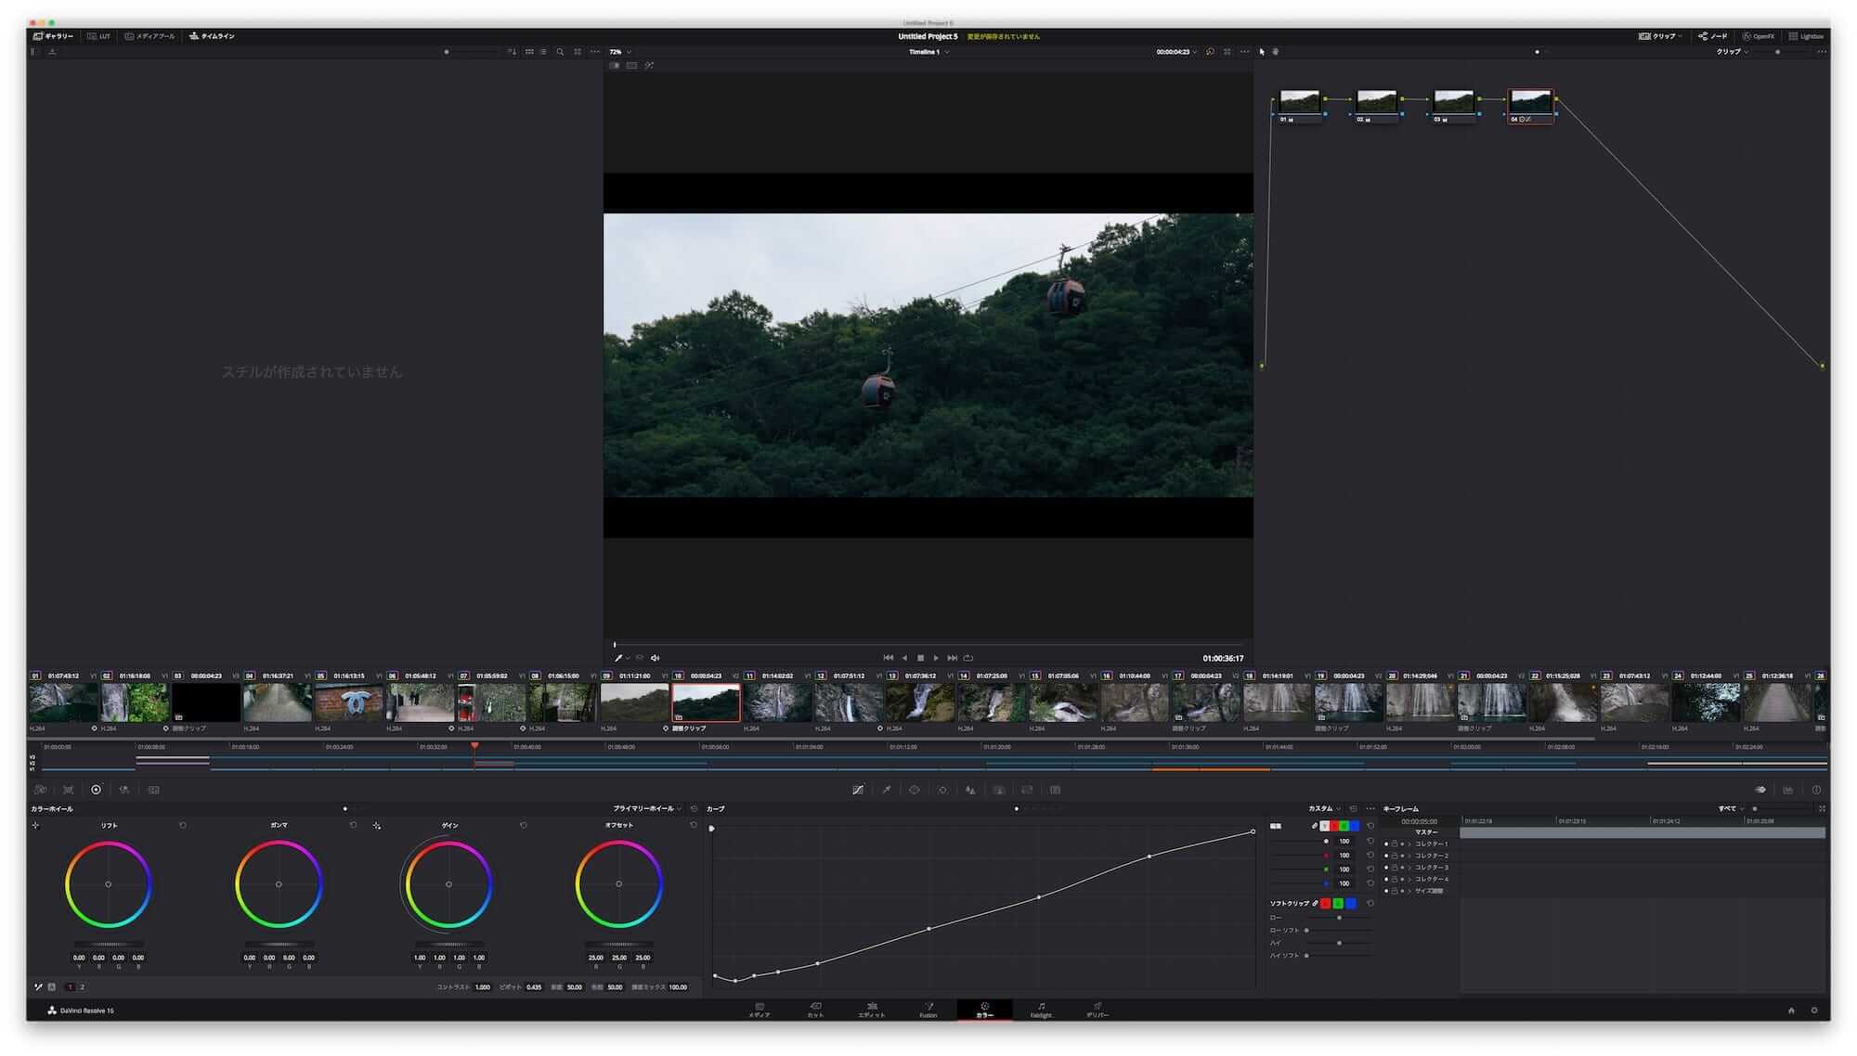Image resolution: width=1857 pixels, height=1056 pixels.
Task: Toggle the Gallery panel
Action: (53, 36)
